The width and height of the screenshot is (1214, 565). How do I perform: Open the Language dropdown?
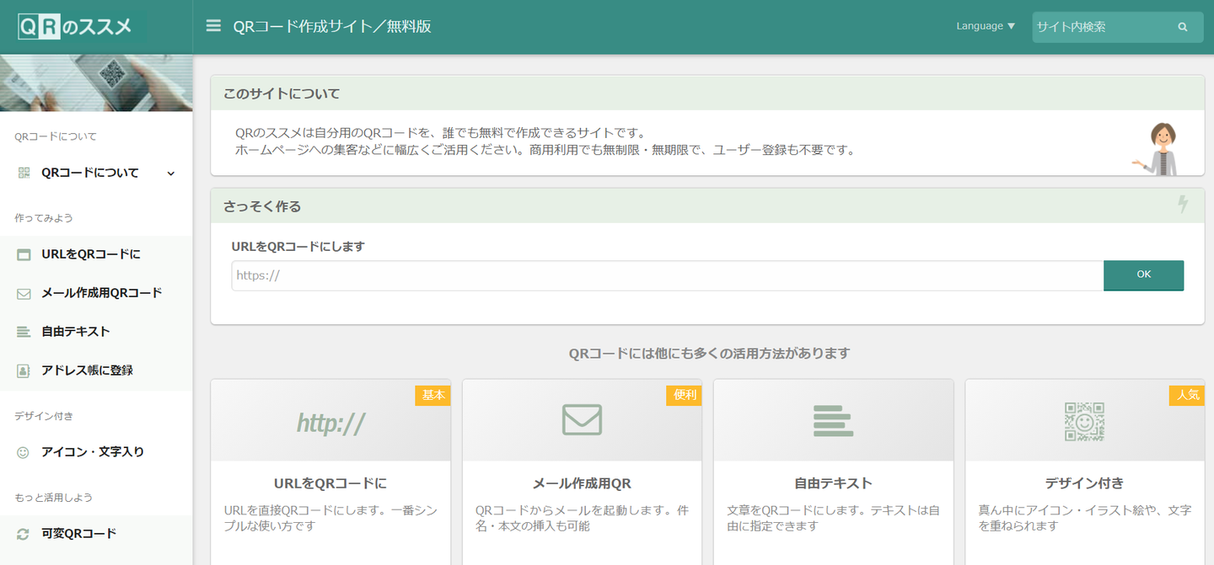tap(986, 26)
